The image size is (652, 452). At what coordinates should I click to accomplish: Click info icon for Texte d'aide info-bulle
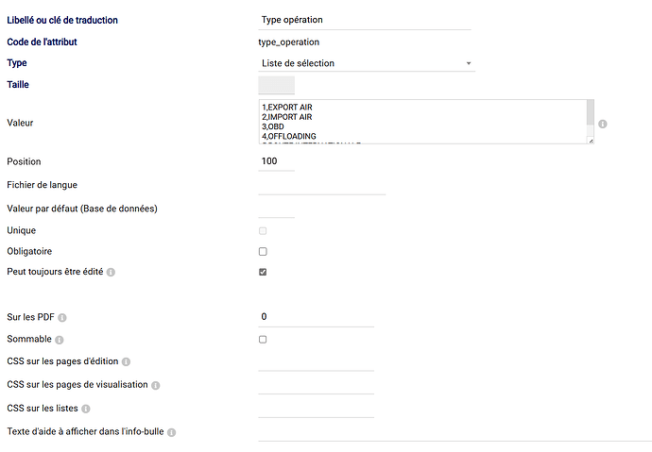172,432
